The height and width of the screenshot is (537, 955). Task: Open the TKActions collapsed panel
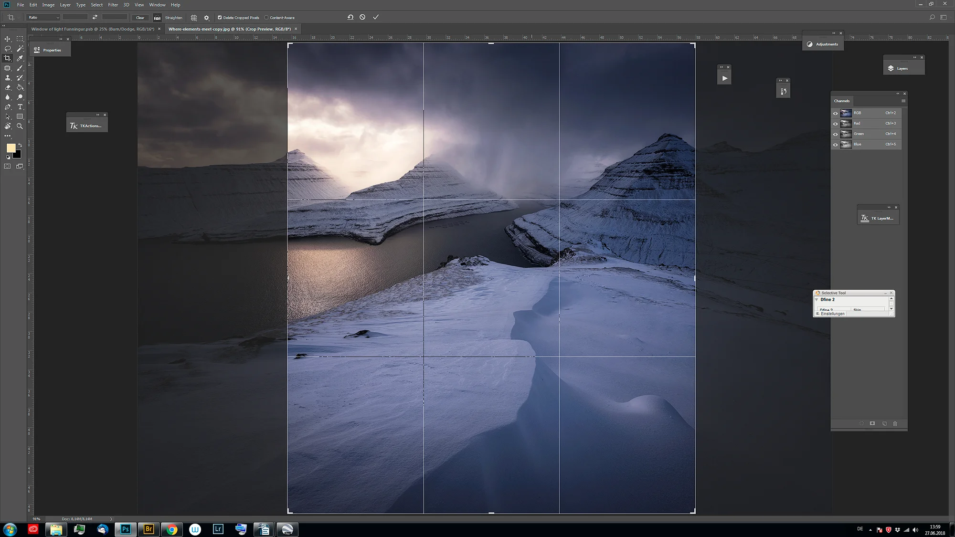click(x=87, y=126)
